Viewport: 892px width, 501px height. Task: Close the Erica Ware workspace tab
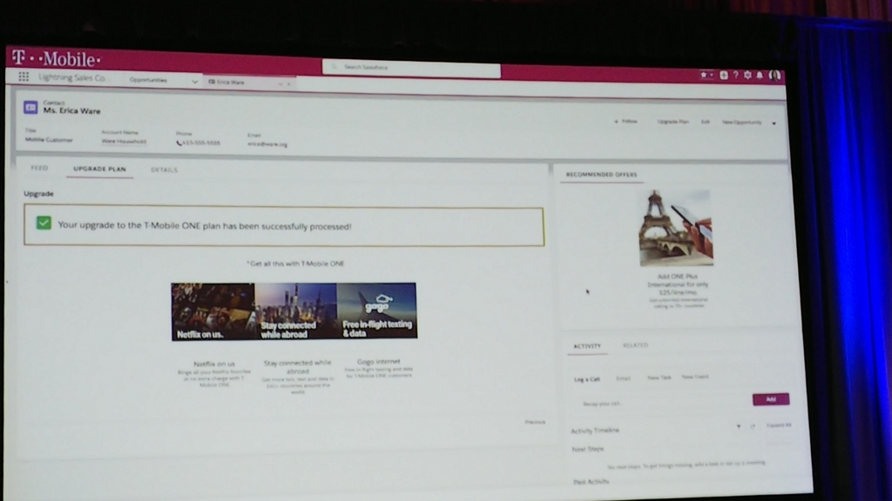coord(289,83)
